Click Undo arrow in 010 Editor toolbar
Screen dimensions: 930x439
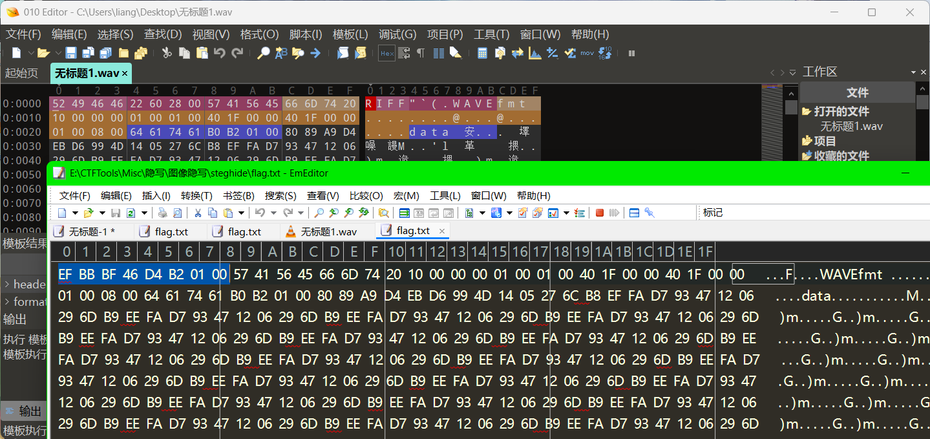[220, 53]
